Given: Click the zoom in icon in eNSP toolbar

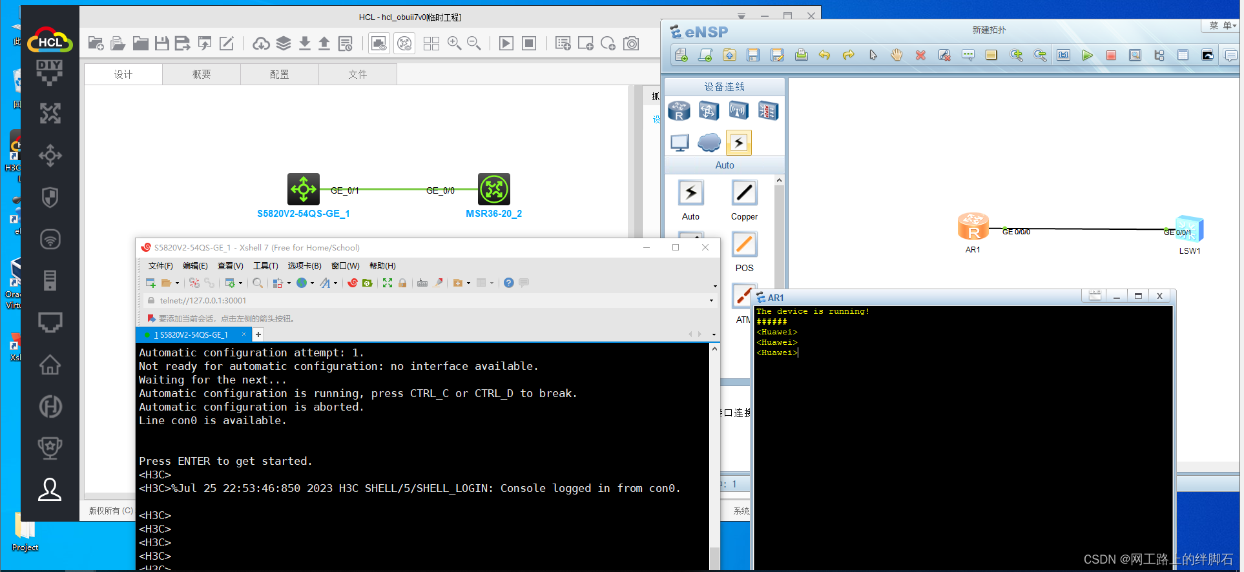Looking at the screenshot, I should [1017, 56].
